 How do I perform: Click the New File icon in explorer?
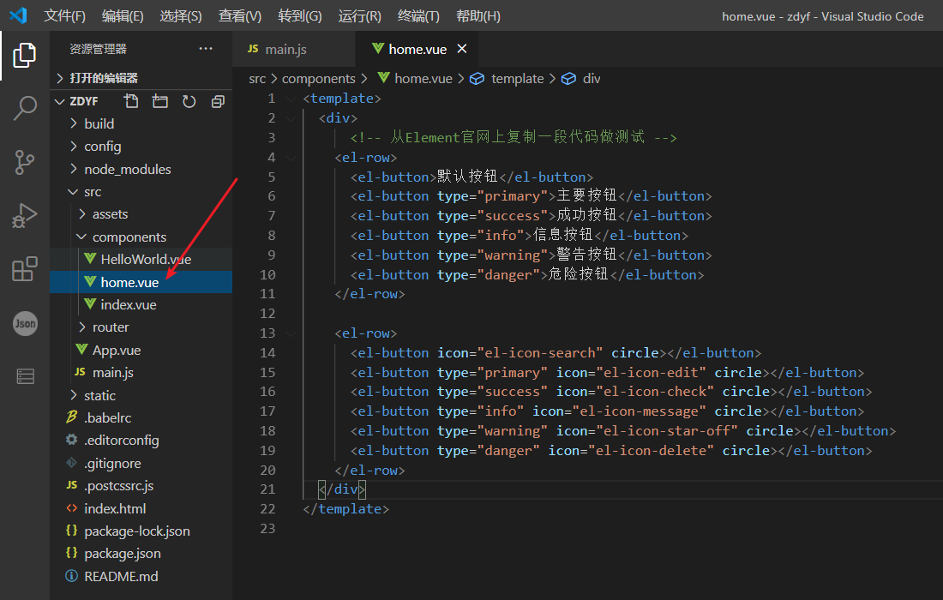point(131,101)
